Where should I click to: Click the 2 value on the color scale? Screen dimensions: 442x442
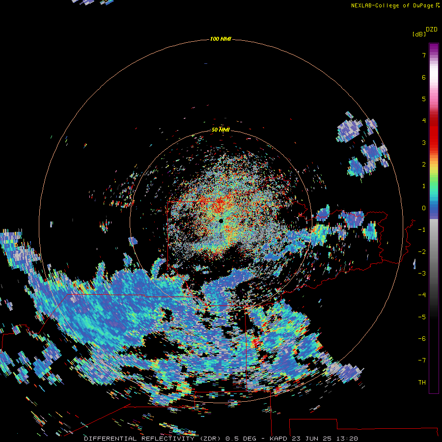coord(424,165)
